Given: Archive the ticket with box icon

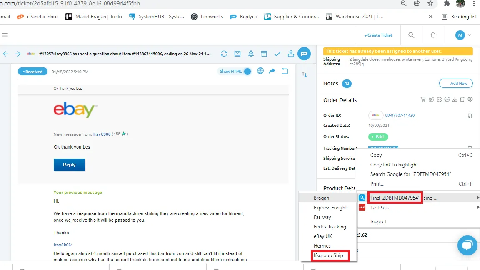Looking at the screenshot, I should click(264, 54).
